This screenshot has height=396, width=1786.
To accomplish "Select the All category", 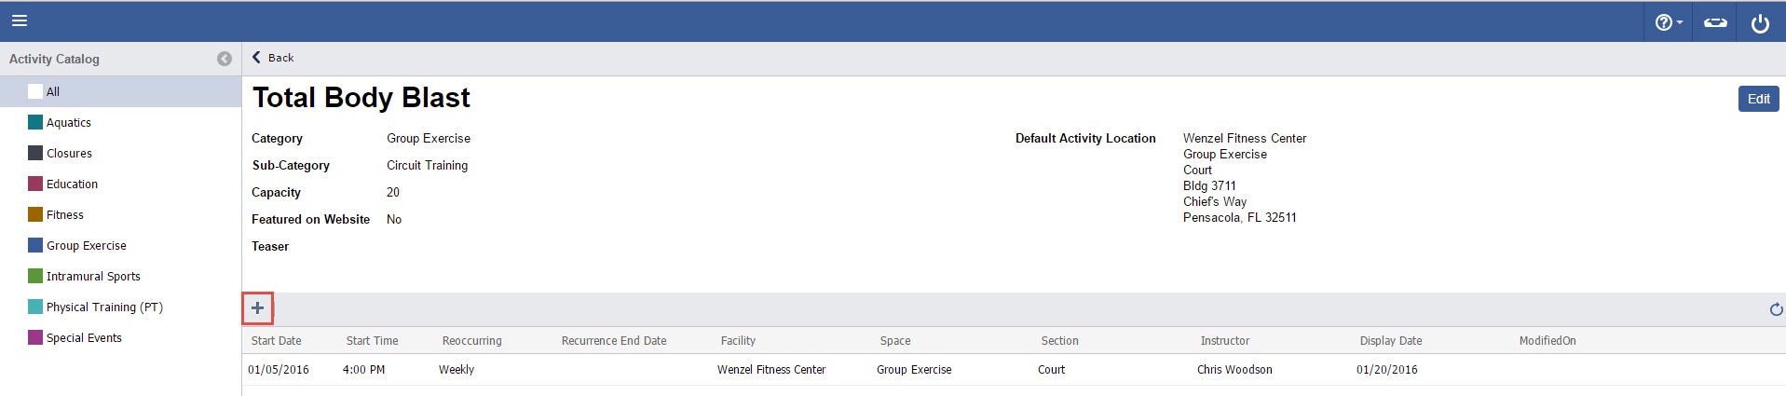I will pos(53,91).
